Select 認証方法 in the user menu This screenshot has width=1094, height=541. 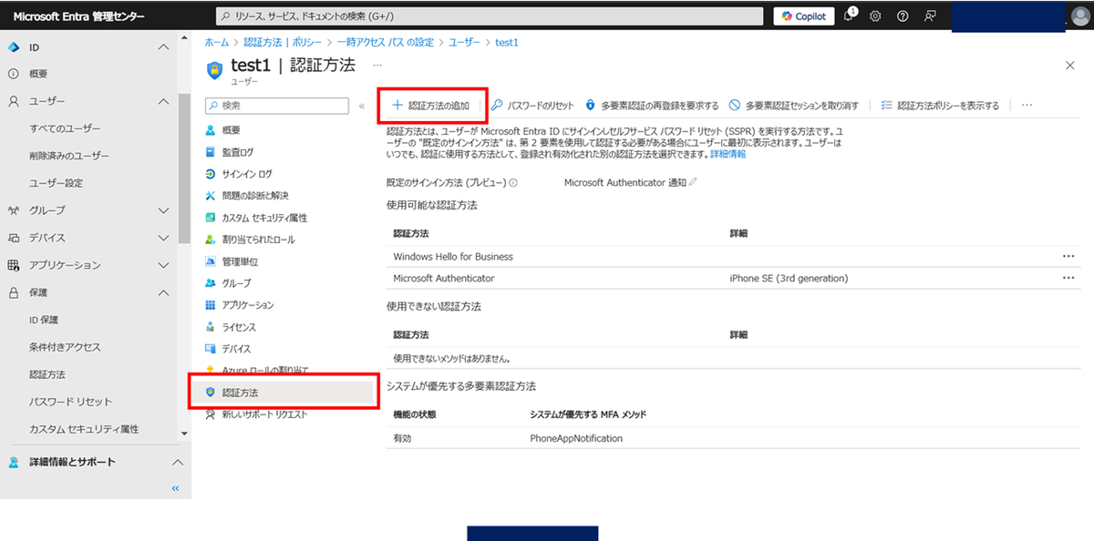[283, 392]
